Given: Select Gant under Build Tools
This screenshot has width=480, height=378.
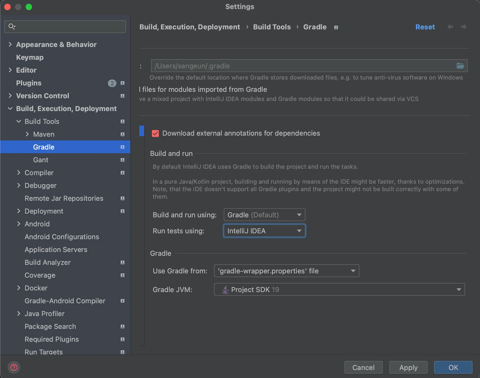Looking at the screenshot, I should [41, 160].
